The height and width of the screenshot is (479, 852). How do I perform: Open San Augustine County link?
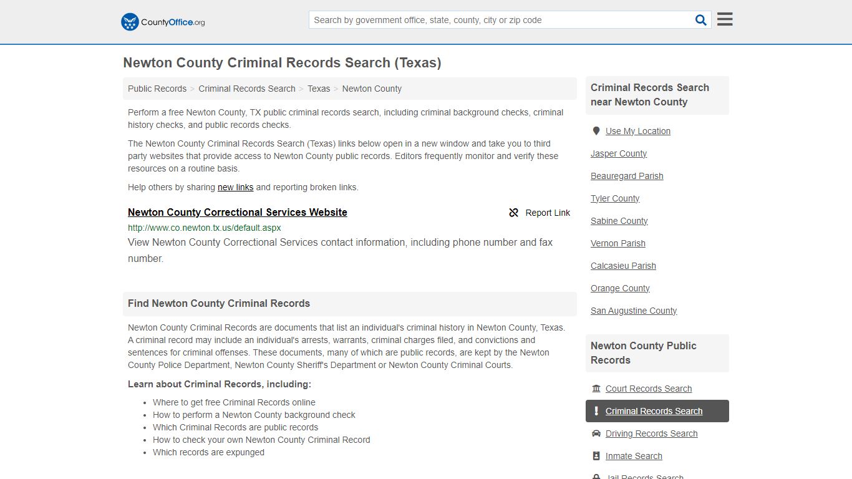634,311
